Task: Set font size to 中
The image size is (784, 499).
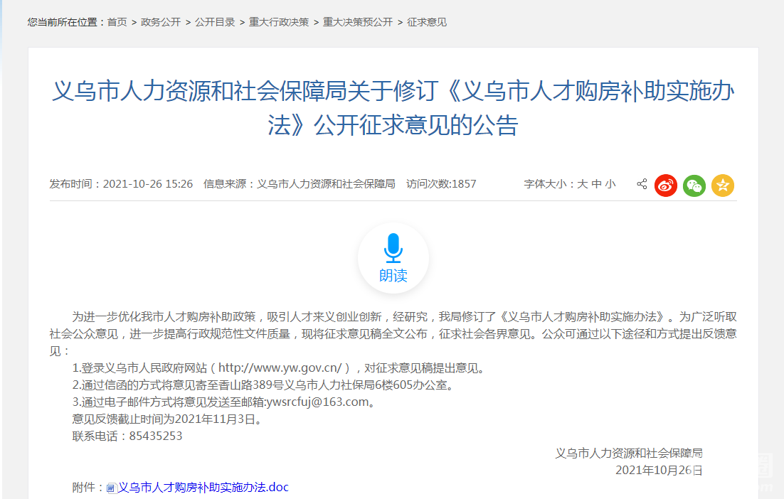Action: tap(596, 184)
